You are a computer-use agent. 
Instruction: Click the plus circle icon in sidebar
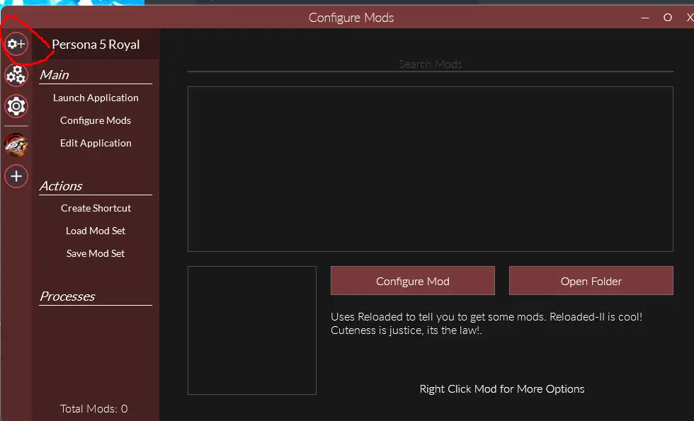coord(16,176)
